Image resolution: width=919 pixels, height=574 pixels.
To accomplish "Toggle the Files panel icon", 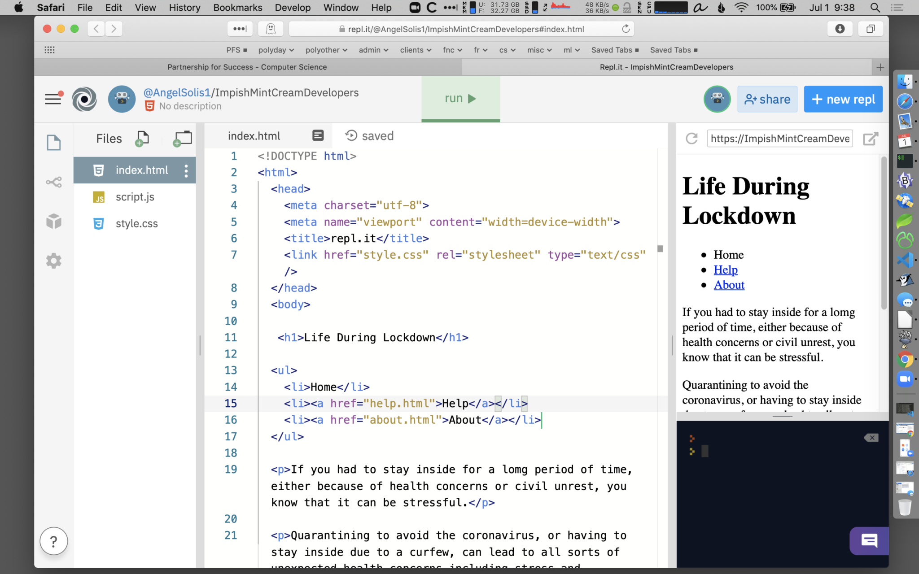I will click(x=54, y=143).
